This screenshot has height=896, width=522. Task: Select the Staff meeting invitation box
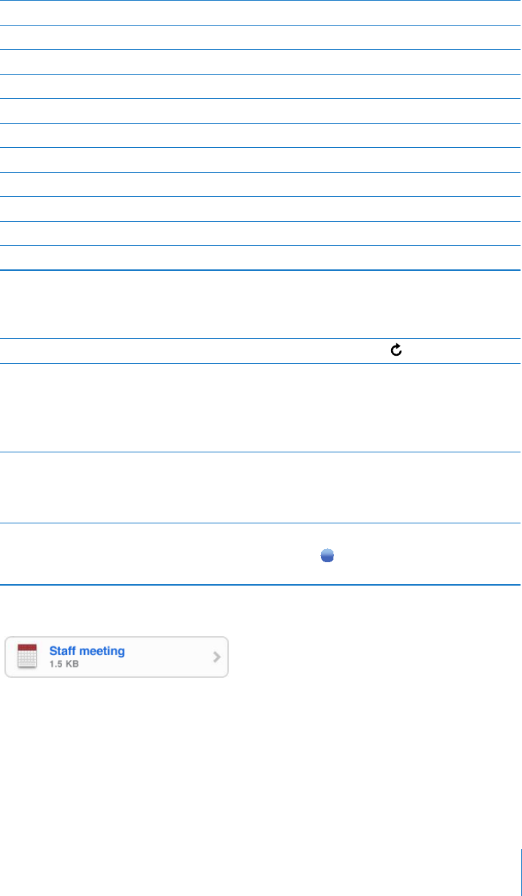tap(117, 657)
